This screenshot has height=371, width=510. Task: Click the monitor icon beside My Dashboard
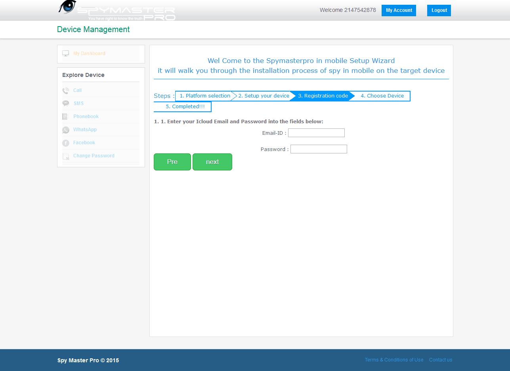point(66,54)
